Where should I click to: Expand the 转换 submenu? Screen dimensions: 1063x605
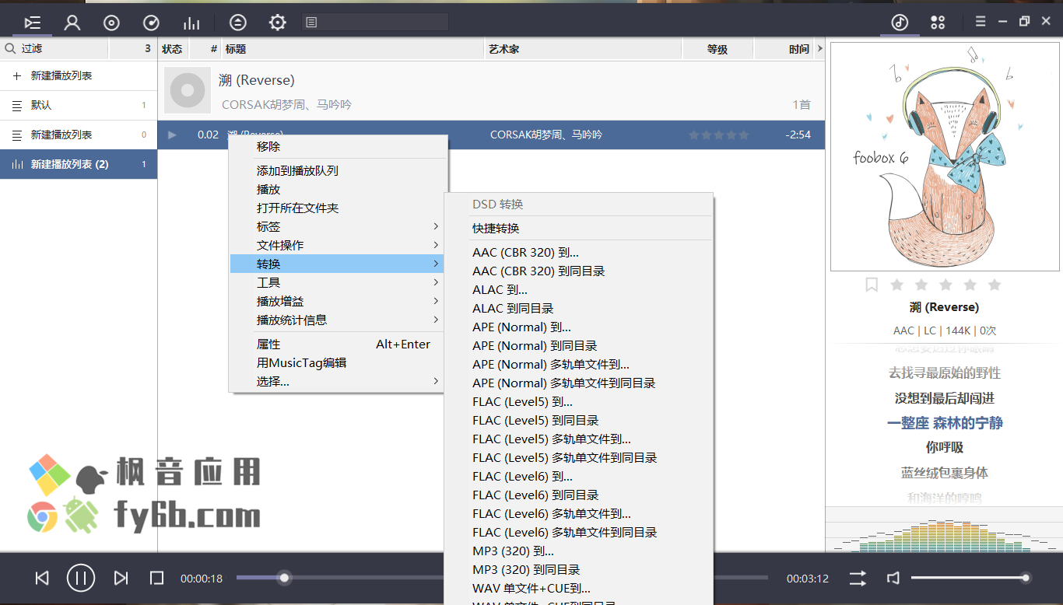click(338, 264)
